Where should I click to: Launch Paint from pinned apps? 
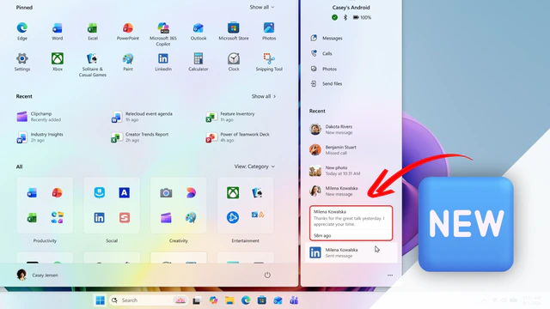(128, 62)
